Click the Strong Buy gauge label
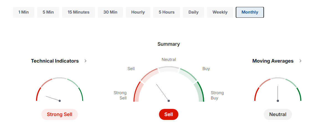The width and height of the screenshot is (323, 136). pyautogui.click(x=217, y=95)
